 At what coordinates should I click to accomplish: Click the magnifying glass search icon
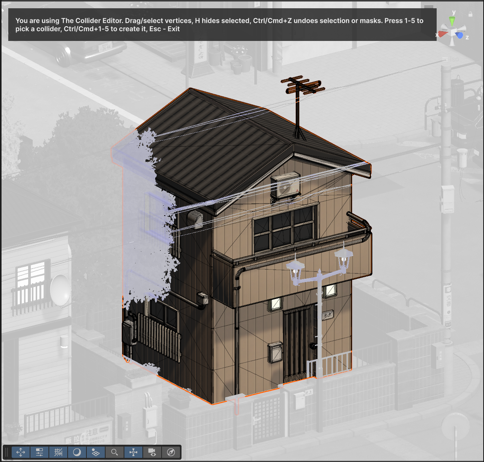(115, 452)
